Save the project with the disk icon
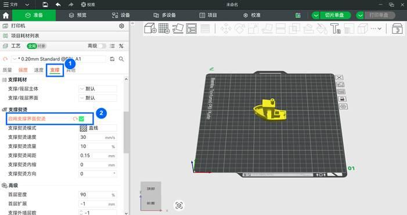Screen dimensions: 407x215 coord(45,5)
